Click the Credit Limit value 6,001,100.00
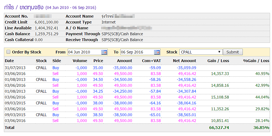This screenshot has width=272, height=136. (47, 22)
